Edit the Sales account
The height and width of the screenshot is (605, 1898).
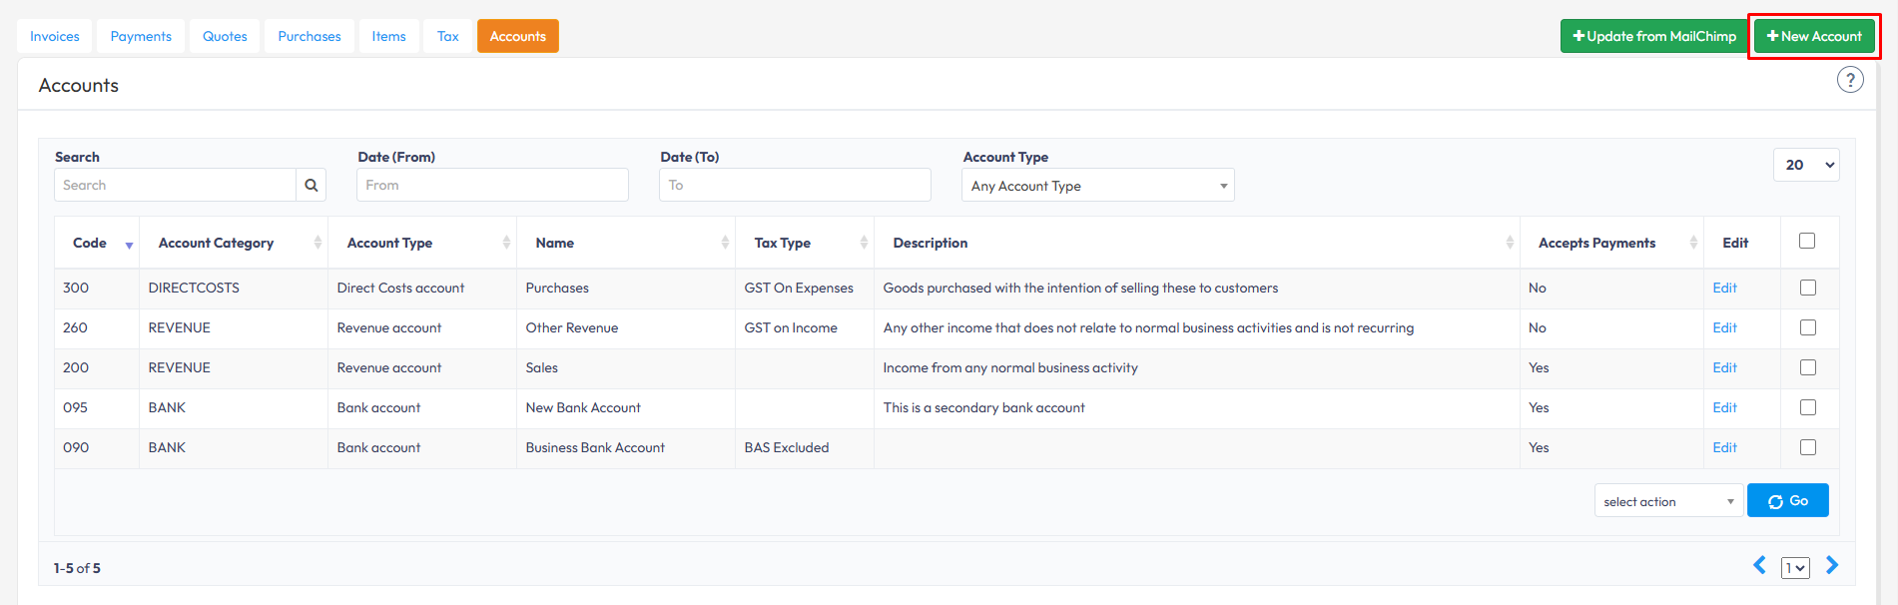pyautogui.click(x=1724, y=367)
